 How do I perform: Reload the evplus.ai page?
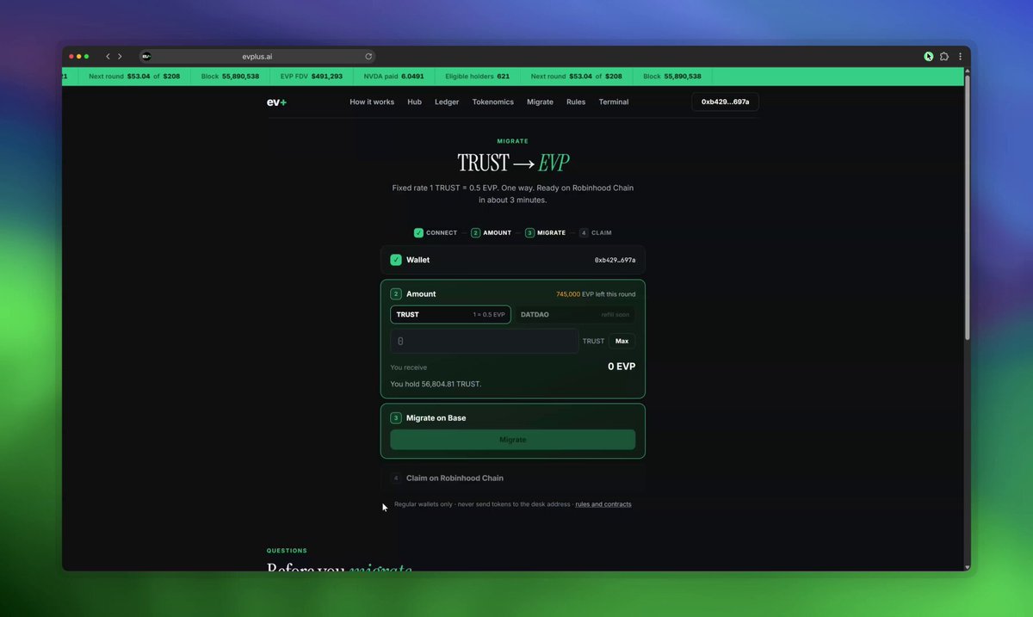point(368,57)
